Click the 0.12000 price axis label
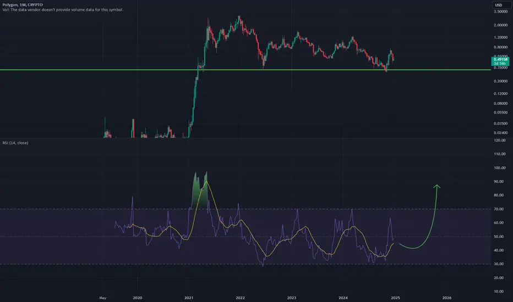513x302 pixels. 500,94
